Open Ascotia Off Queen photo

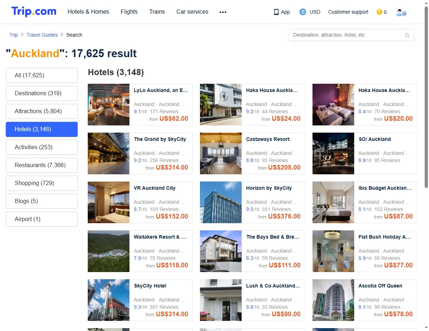[x=333, y=300]
